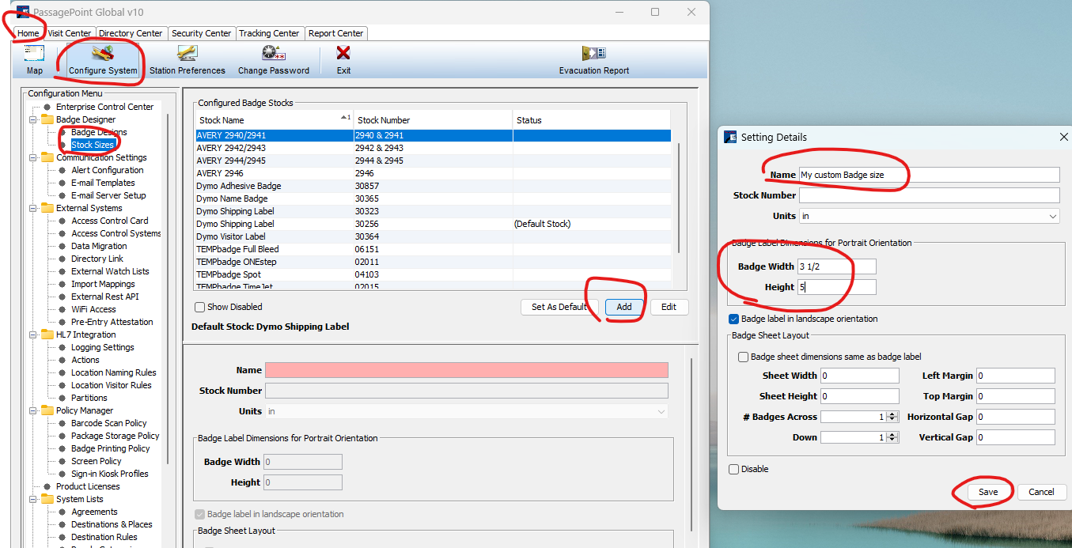Click the Configure System toolbar icon
The height and width of the screenshot is (548, 1072).
tap(103, 53)
